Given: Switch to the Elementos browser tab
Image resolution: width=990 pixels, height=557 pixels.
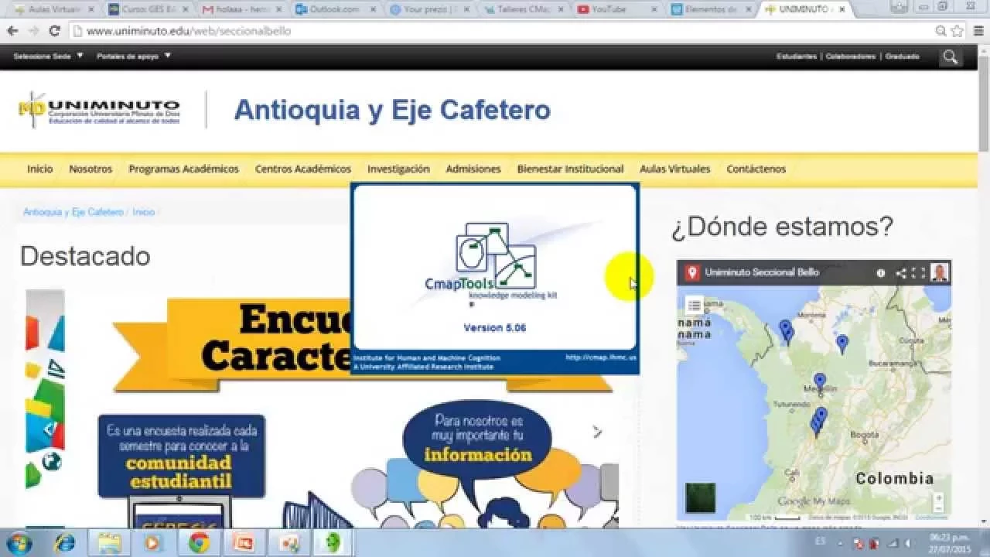Looking at the screenshot, I should [x=710, y=9].
